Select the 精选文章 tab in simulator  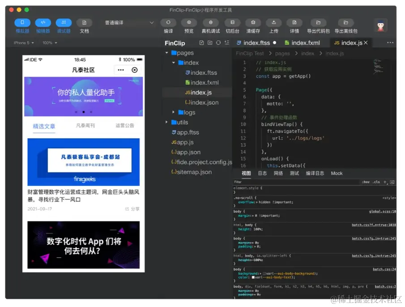click(x=44, y=126)
